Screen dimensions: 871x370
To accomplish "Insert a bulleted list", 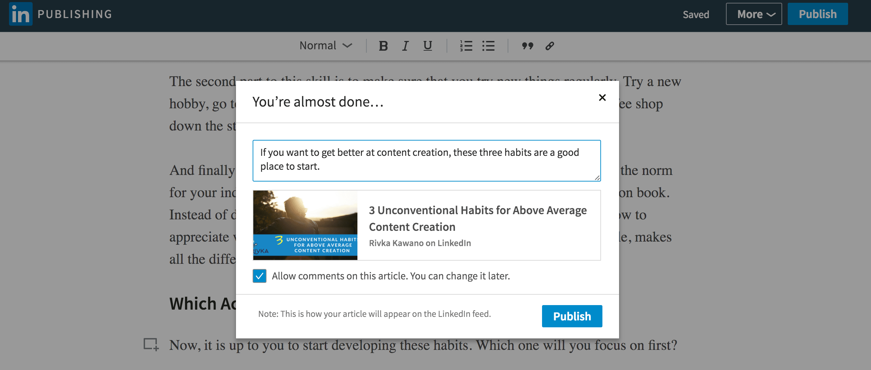I will [x=488, y=46].
